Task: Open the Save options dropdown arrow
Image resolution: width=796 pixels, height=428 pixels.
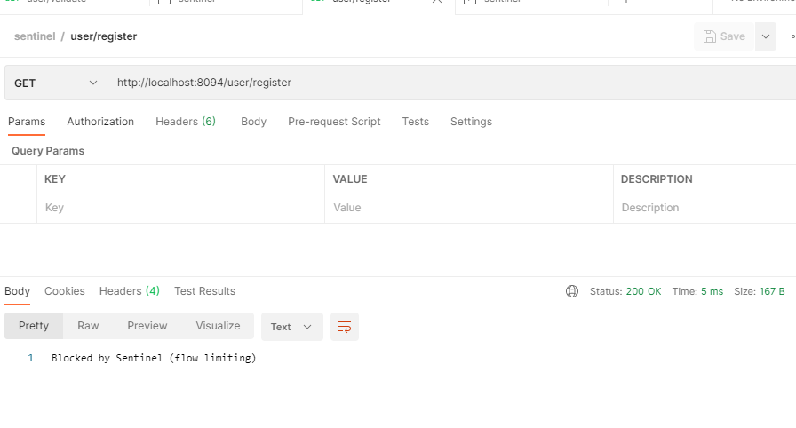Action: 766,36
